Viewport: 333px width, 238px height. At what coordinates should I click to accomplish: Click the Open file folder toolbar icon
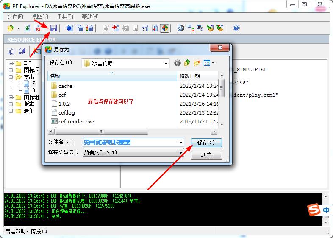11,28
